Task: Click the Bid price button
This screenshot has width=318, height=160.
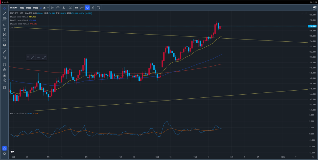Action: [x=76, y=7]
